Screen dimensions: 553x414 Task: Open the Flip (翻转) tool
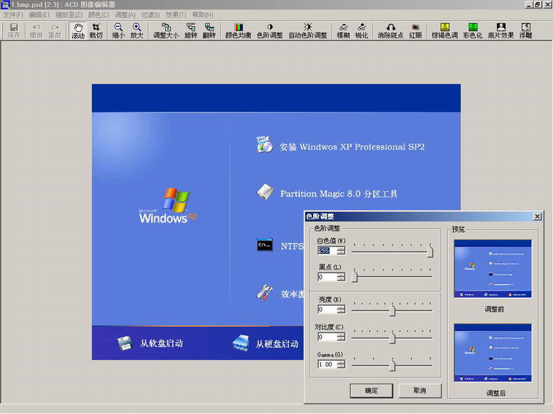coord(209,30)
